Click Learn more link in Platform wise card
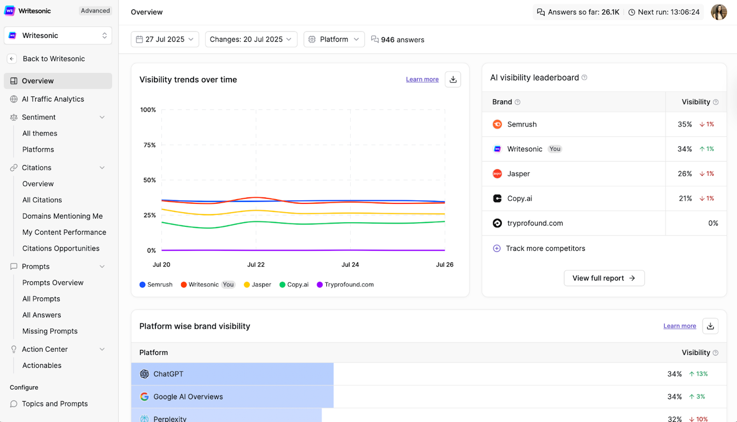737x422 pixels. tap(679, 326)
